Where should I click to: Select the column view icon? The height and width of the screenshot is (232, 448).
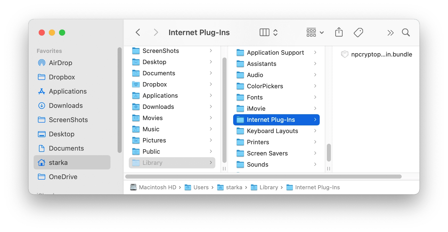264,32
